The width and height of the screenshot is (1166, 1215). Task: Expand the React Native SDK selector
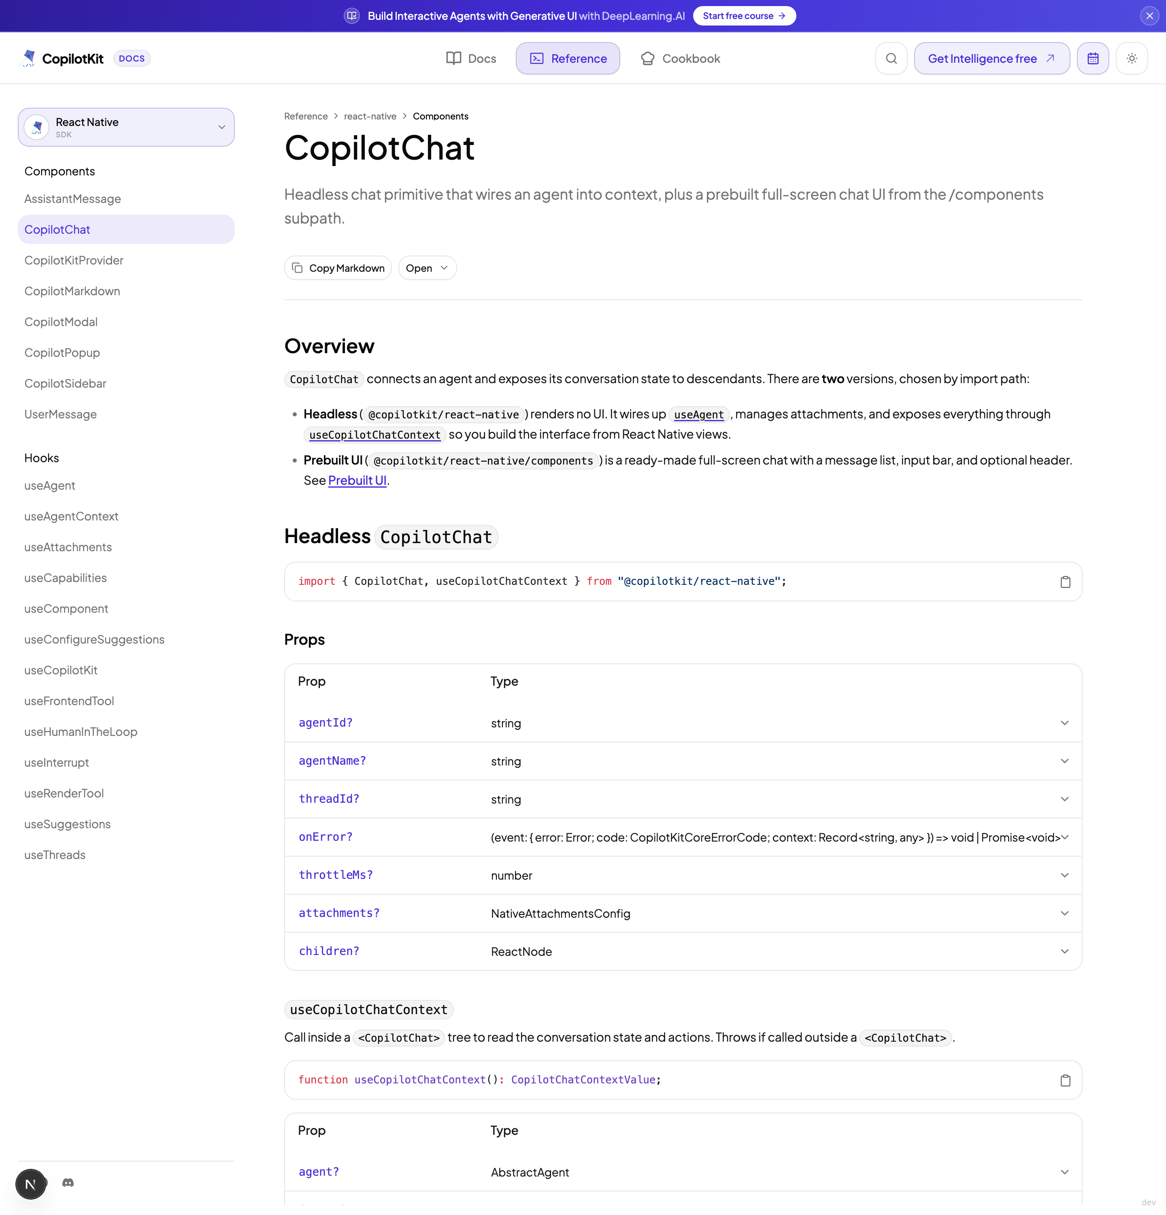pyautogui.click(x=126, y=127)
